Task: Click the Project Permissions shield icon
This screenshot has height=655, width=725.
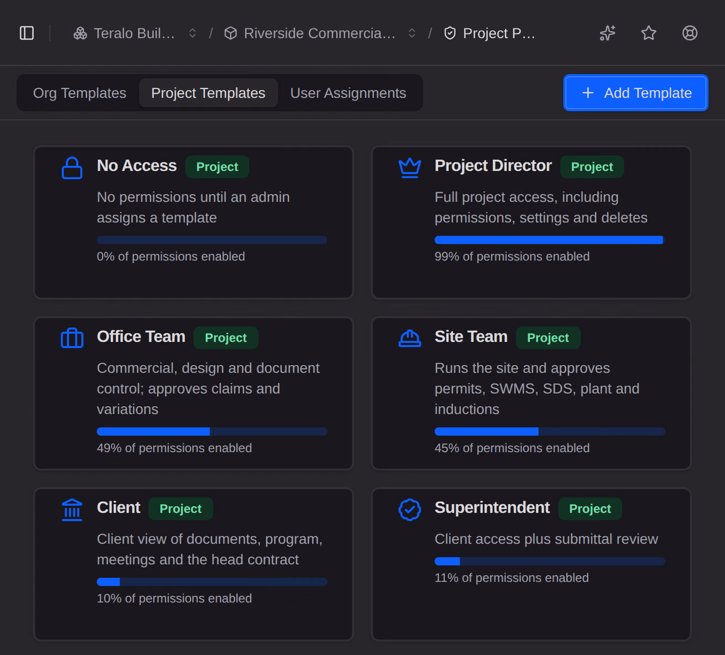Action: pyautogui.click(x=450, y=33)
